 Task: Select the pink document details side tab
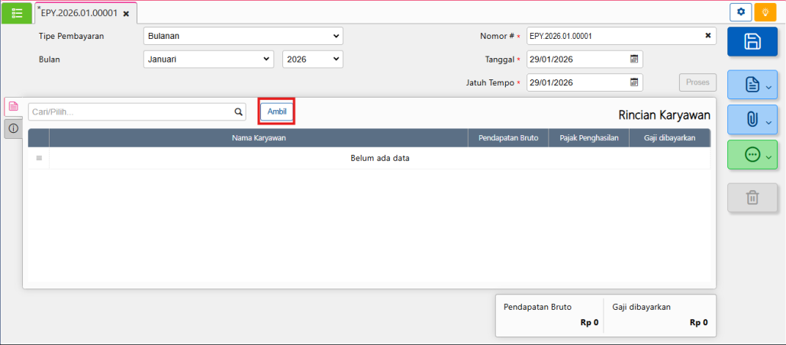(13, 107)
